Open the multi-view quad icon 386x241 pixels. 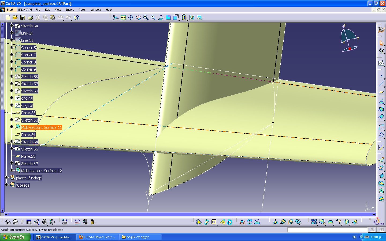pyautogui.click(x=168, y=17)
